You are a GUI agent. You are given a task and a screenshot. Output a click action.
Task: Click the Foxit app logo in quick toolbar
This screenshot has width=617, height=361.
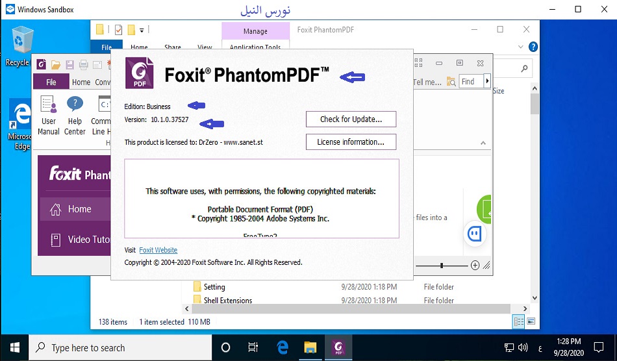[42, 64]
